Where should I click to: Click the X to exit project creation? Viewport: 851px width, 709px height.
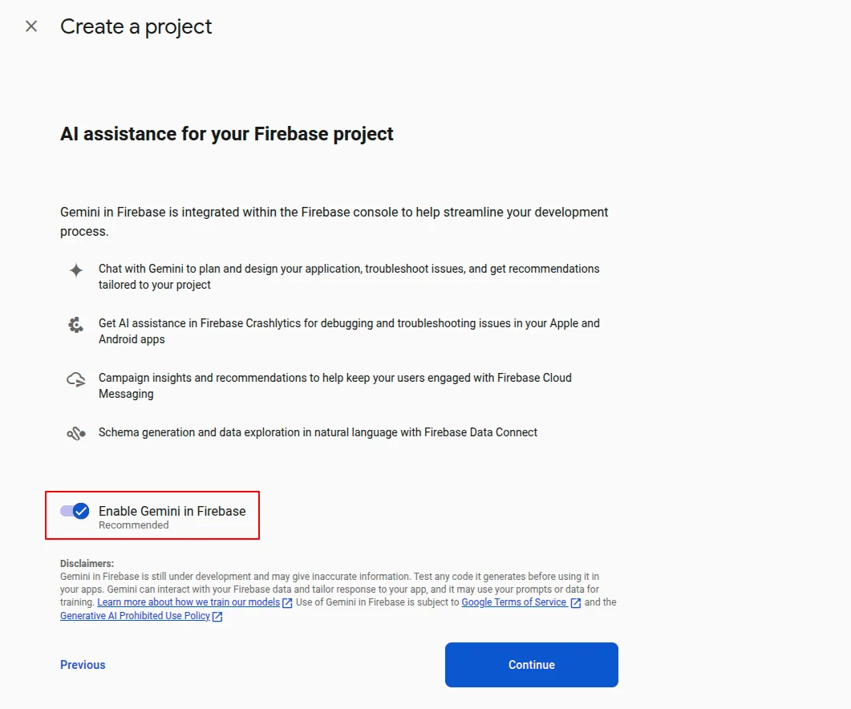click(30, 26)
